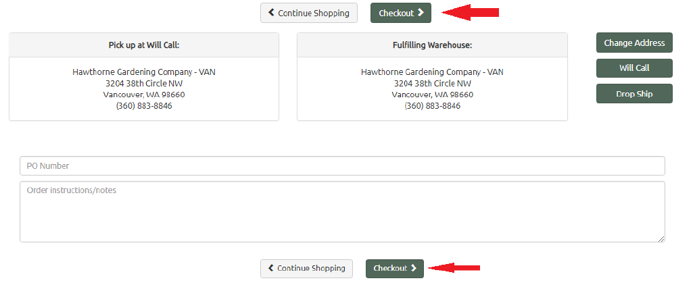
Task: Choose the Drop Ship option
Action: coord(634,94)
